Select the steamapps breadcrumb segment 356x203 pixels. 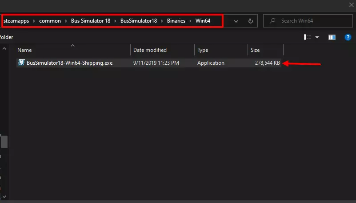click(16, 21)
